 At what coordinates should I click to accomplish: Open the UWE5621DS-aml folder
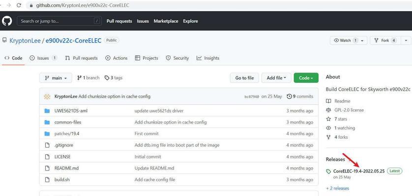(71, 111)
